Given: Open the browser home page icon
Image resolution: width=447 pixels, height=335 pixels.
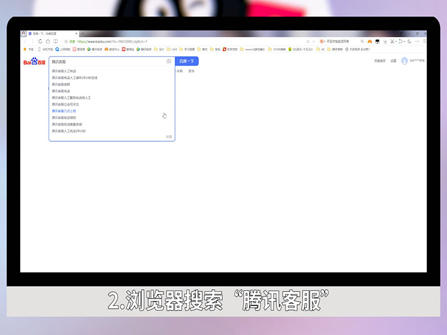Looking at the screenshot, I should [48, 41].
